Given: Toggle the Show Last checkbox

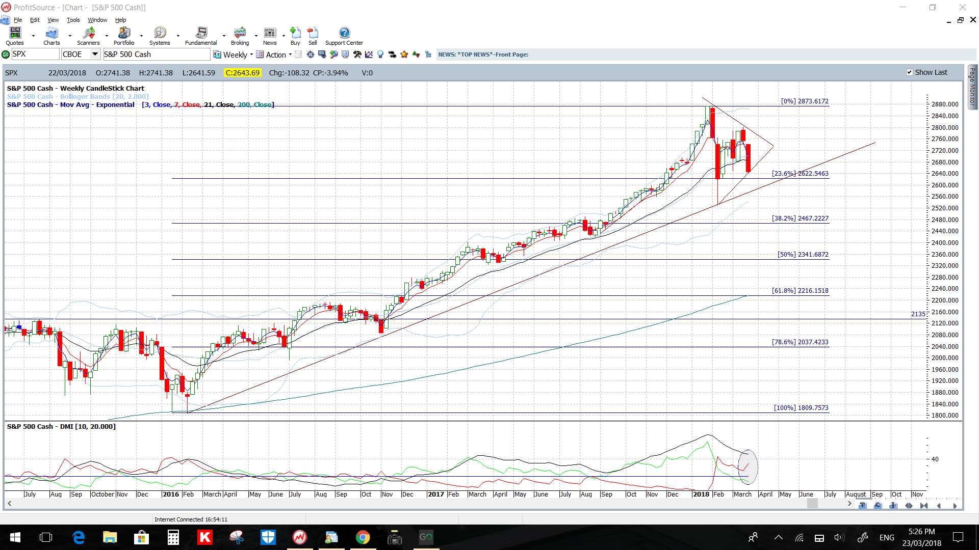Looking at the screenshot, I should [x=910, y=72].
